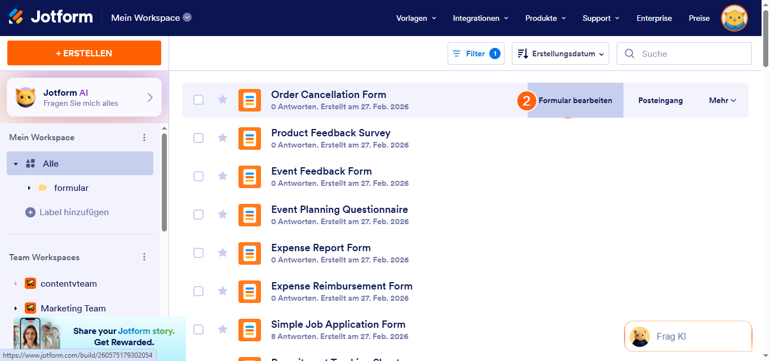Open the Erstellungsdatum sorting dropdown
This screenshot has width=770, height=361.
coord(560,53)
